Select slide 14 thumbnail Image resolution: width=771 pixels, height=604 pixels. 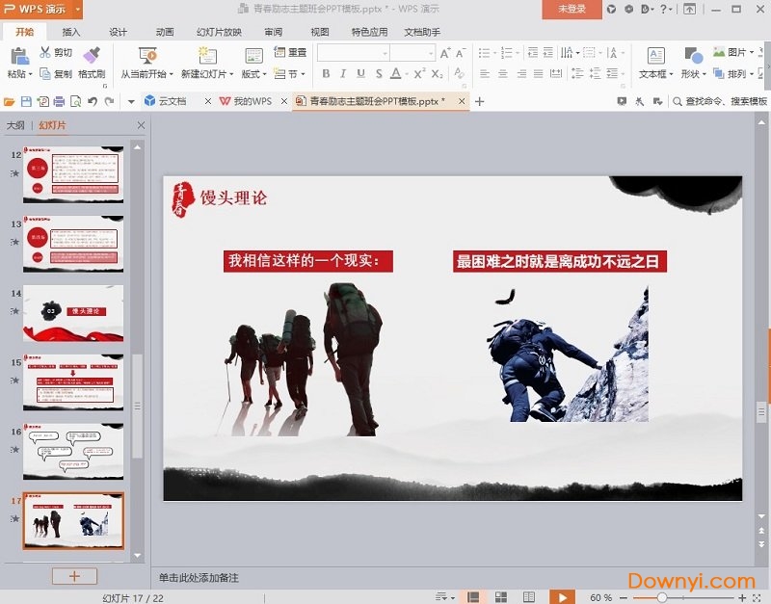coord(73,313)
